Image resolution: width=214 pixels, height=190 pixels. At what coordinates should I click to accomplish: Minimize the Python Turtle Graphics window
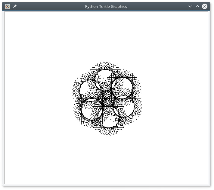coord(190,6)
